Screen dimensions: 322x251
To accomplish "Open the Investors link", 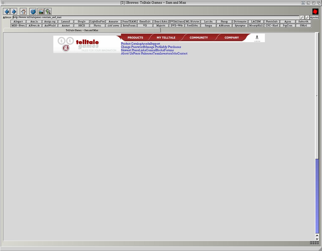I will coord(166,53).
